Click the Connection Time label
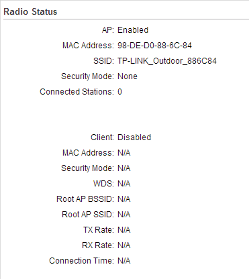Image resolution: width=249 pixels, height=279 pixels. point(81,261)
